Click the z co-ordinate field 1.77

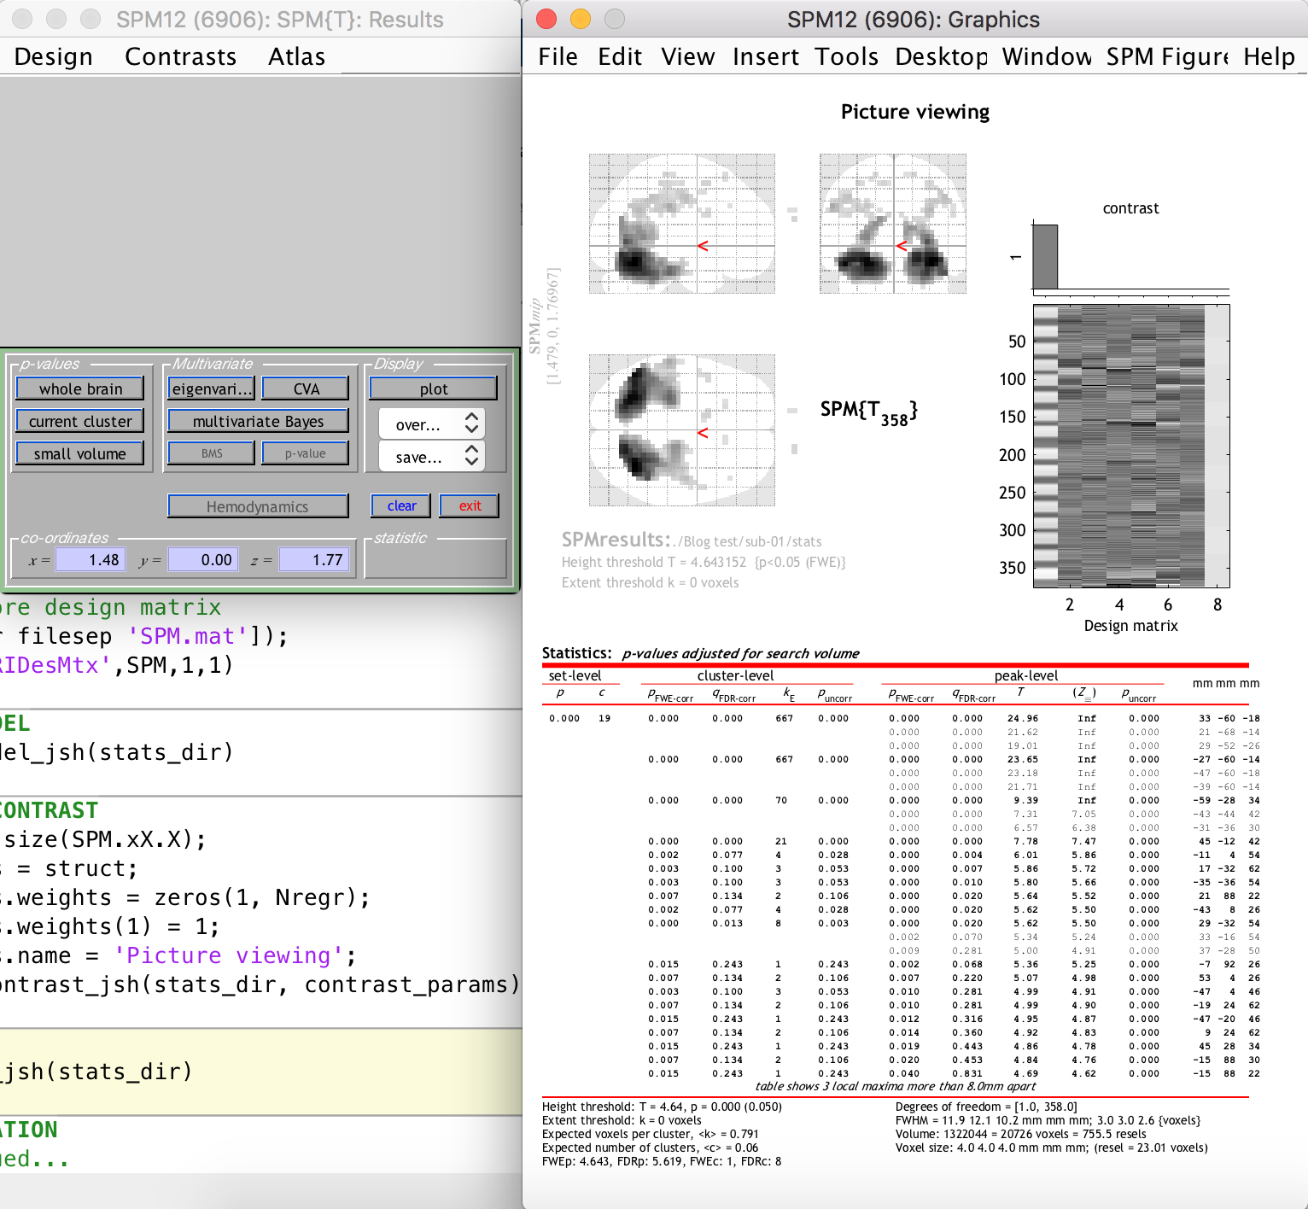314,559
